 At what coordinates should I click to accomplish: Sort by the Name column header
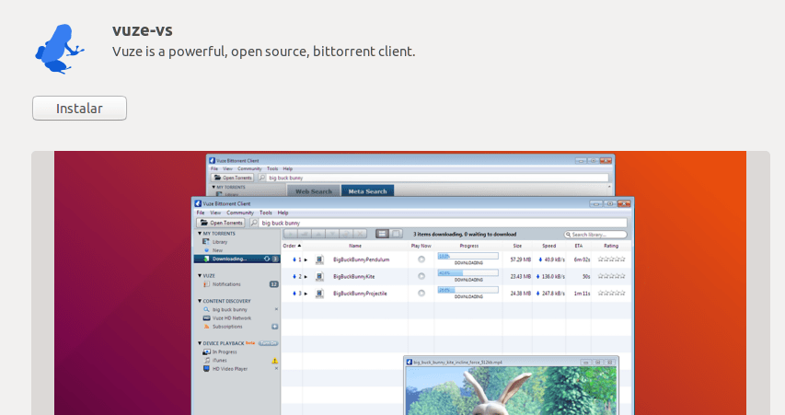point(355,246)
